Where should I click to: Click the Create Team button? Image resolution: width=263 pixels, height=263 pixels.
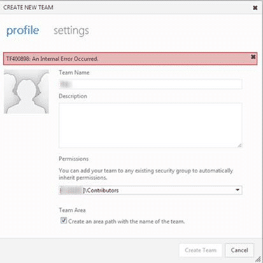click(x=201, y=250)
